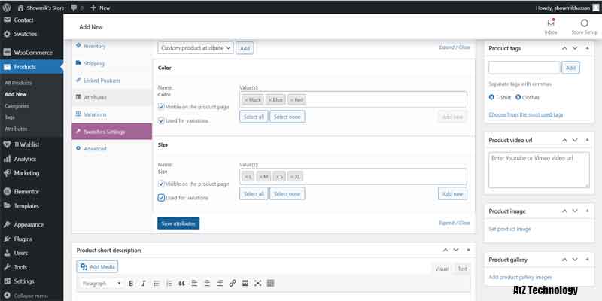The image size is (602, 301).
Task: Open the Paragraph format dropdown
Action: (101, 283)
